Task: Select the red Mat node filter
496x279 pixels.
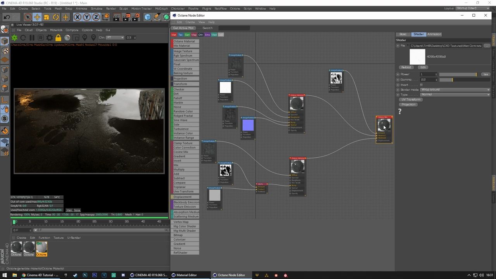Action: 174,34
